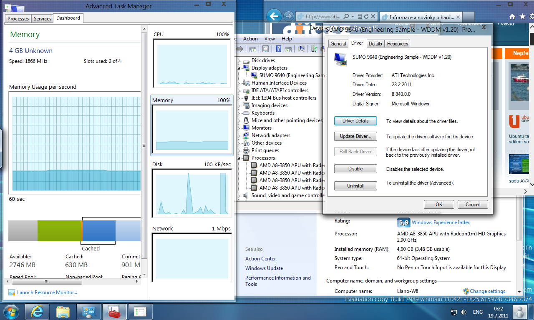Click the Launch Resource Monitor link

click(x=47, y=292)
